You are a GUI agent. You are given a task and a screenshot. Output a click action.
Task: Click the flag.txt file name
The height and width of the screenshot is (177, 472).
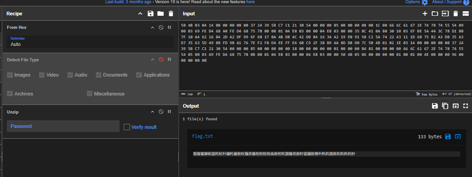(202, 136)
